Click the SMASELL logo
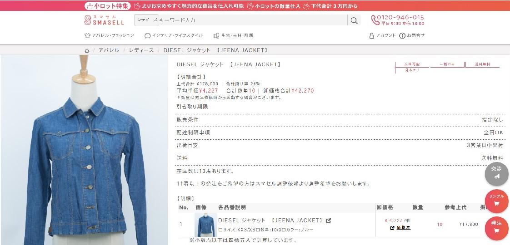 tap(104, 20)
